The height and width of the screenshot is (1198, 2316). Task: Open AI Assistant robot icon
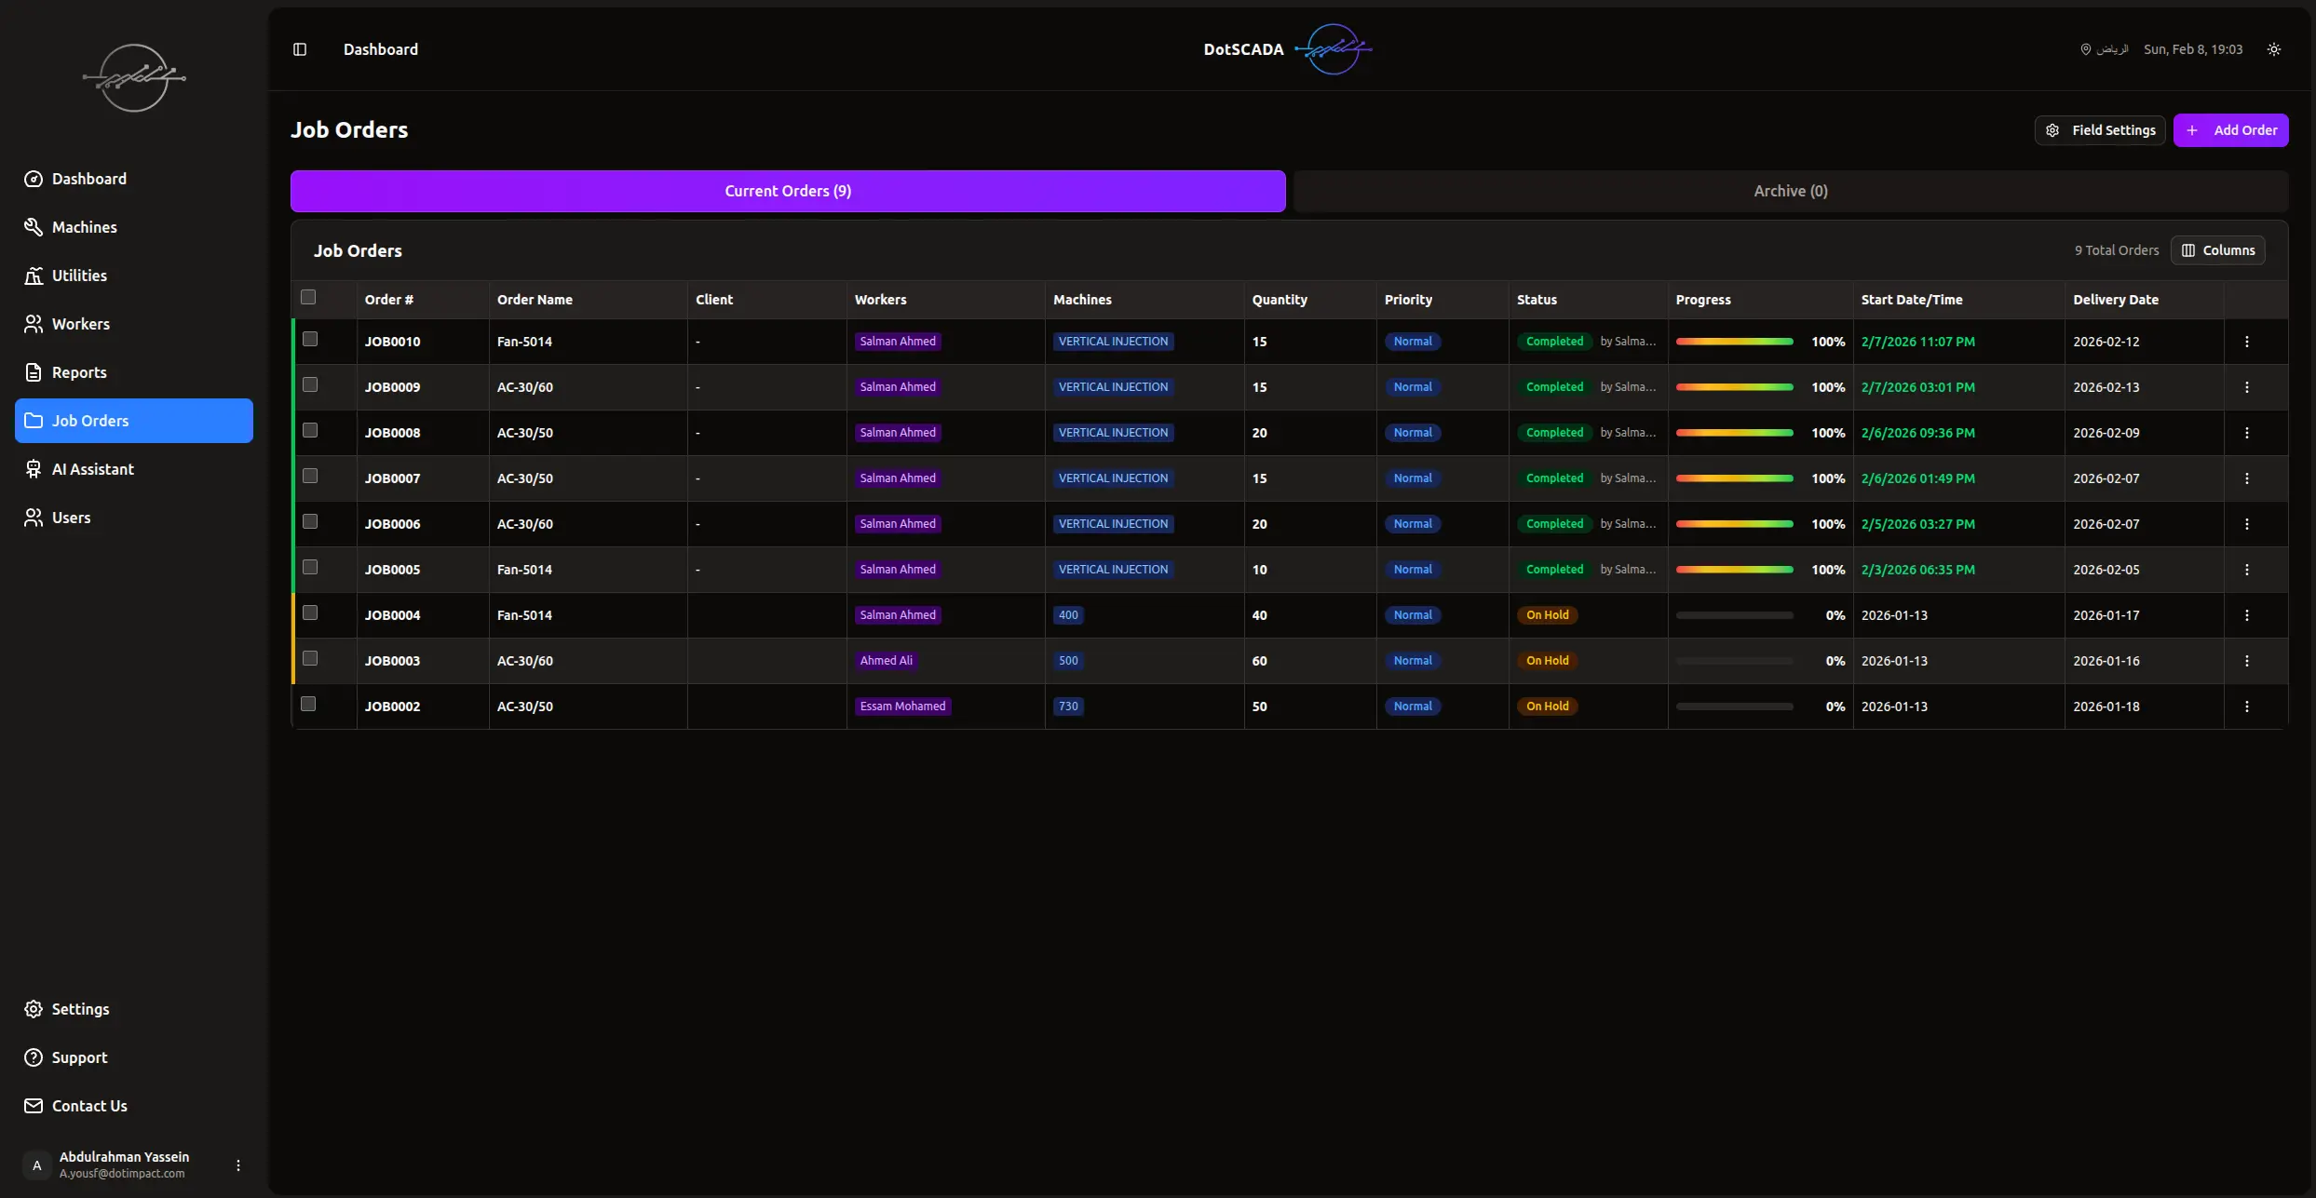pyautogui.click(x=34, y=469)
